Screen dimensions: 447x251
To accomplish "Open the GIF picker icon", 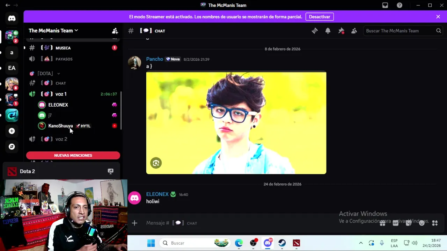I will 395,223.
